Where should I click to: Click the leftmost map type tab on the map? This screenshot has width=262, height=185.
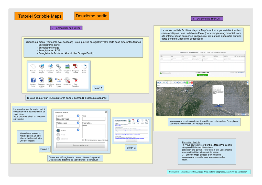point(237,114)
